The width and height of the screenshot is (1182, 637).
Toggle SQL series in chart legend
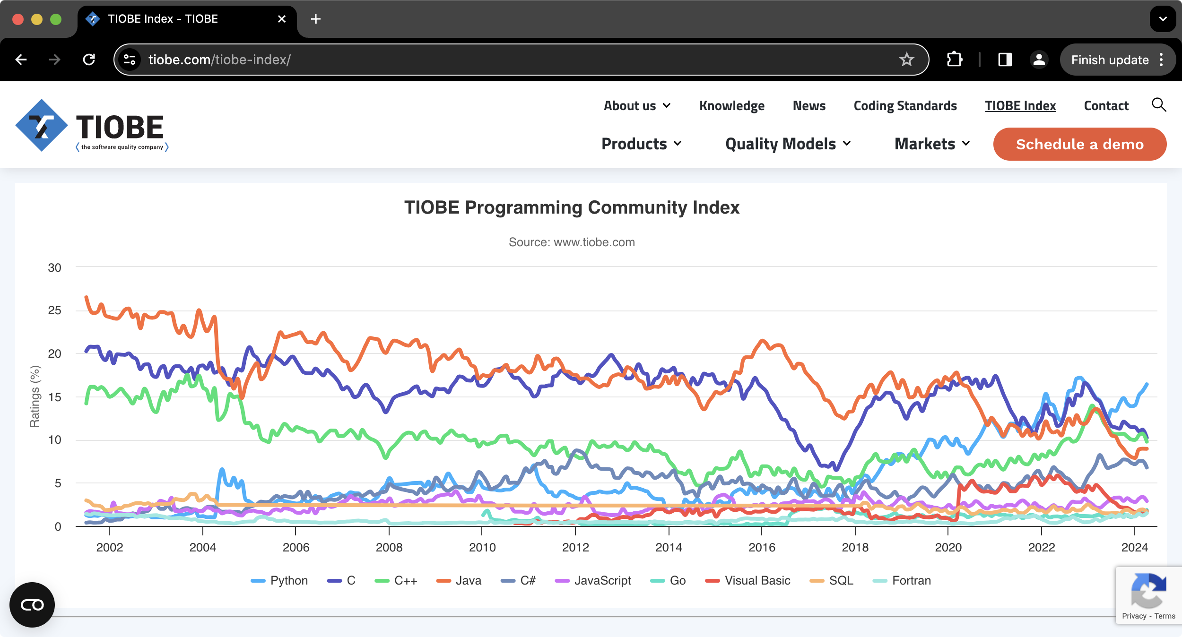click(x=832, y=580)
